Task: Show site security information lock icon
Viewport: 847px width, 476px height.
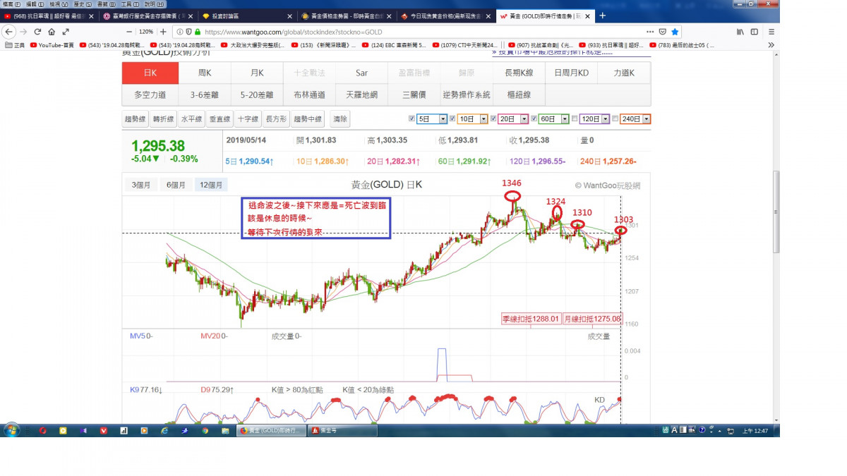Action: point(198,32)
